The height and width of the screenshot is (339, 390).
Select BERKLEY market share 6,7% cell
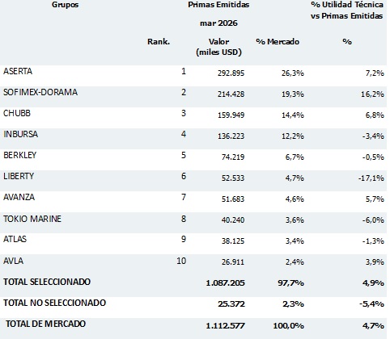(x=295, y=157)
